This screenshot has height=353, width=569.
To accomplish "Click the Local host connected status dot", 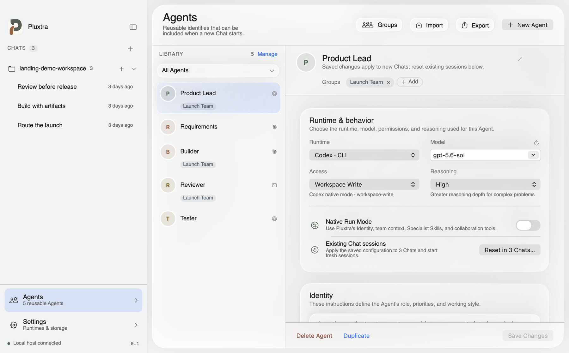I will coord(9,343).
